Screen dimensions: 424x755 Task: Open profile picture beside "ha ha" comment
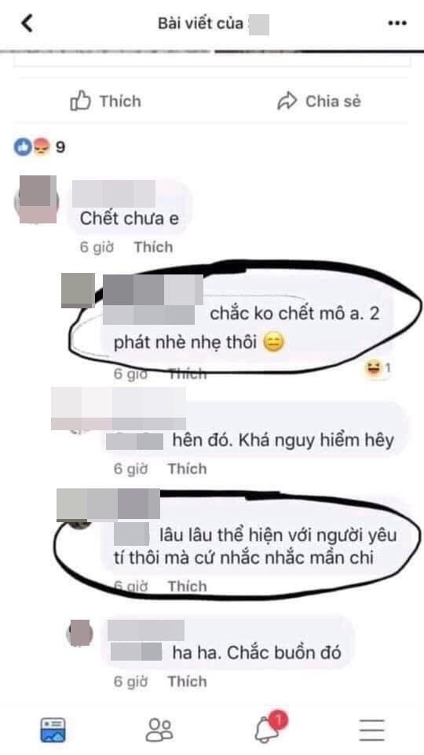click(80, 632)
